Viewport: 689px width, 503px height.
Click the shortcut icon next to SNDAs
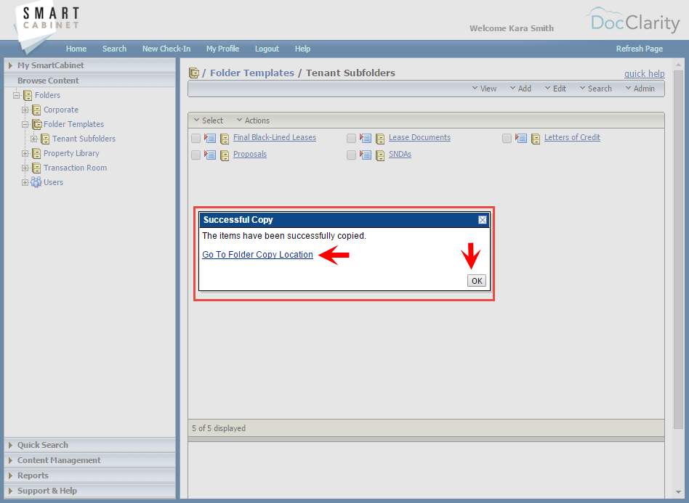366,154
